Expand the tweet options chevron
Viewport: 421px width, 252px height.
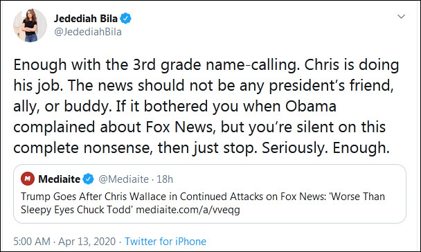click(x=401, y=17)
